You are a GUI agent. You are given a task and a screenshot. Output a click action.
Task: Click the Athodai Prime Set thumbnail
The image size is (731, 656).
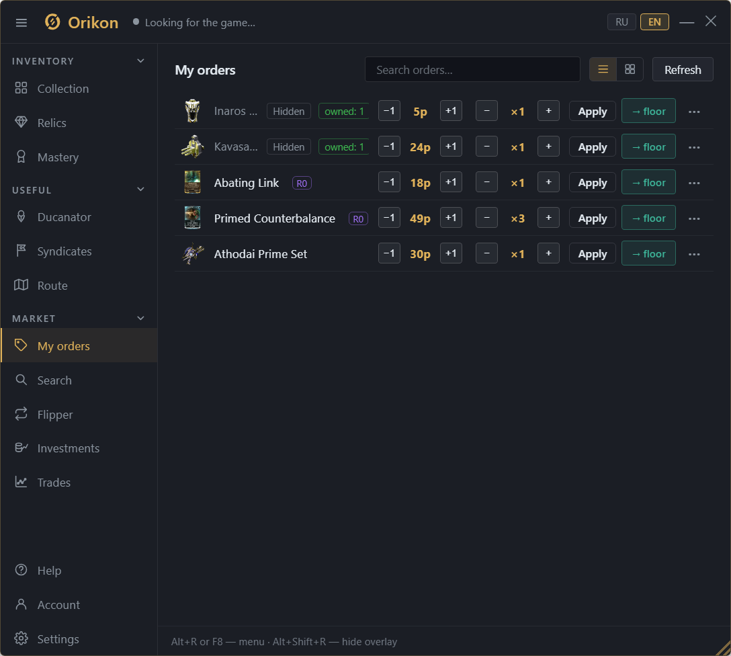pyautogui.click(x=192, y=253)
